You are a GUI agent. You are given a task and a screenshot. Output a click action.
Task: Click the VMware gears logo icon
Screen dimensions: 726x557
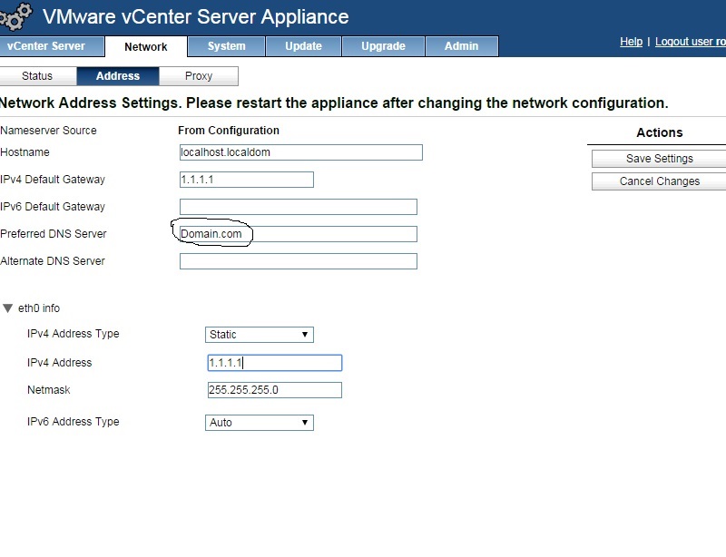pos(16,15)
